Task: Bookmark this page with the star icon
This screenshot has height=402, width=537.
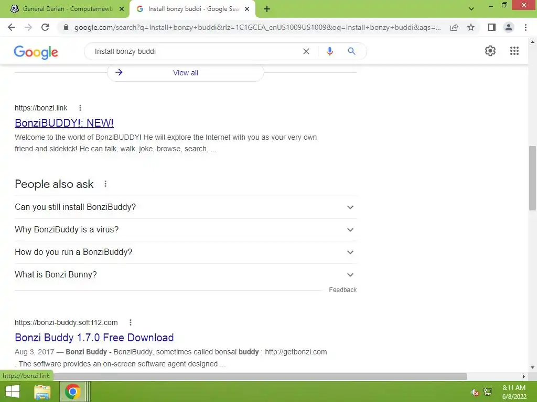Action: pos(471,27)
